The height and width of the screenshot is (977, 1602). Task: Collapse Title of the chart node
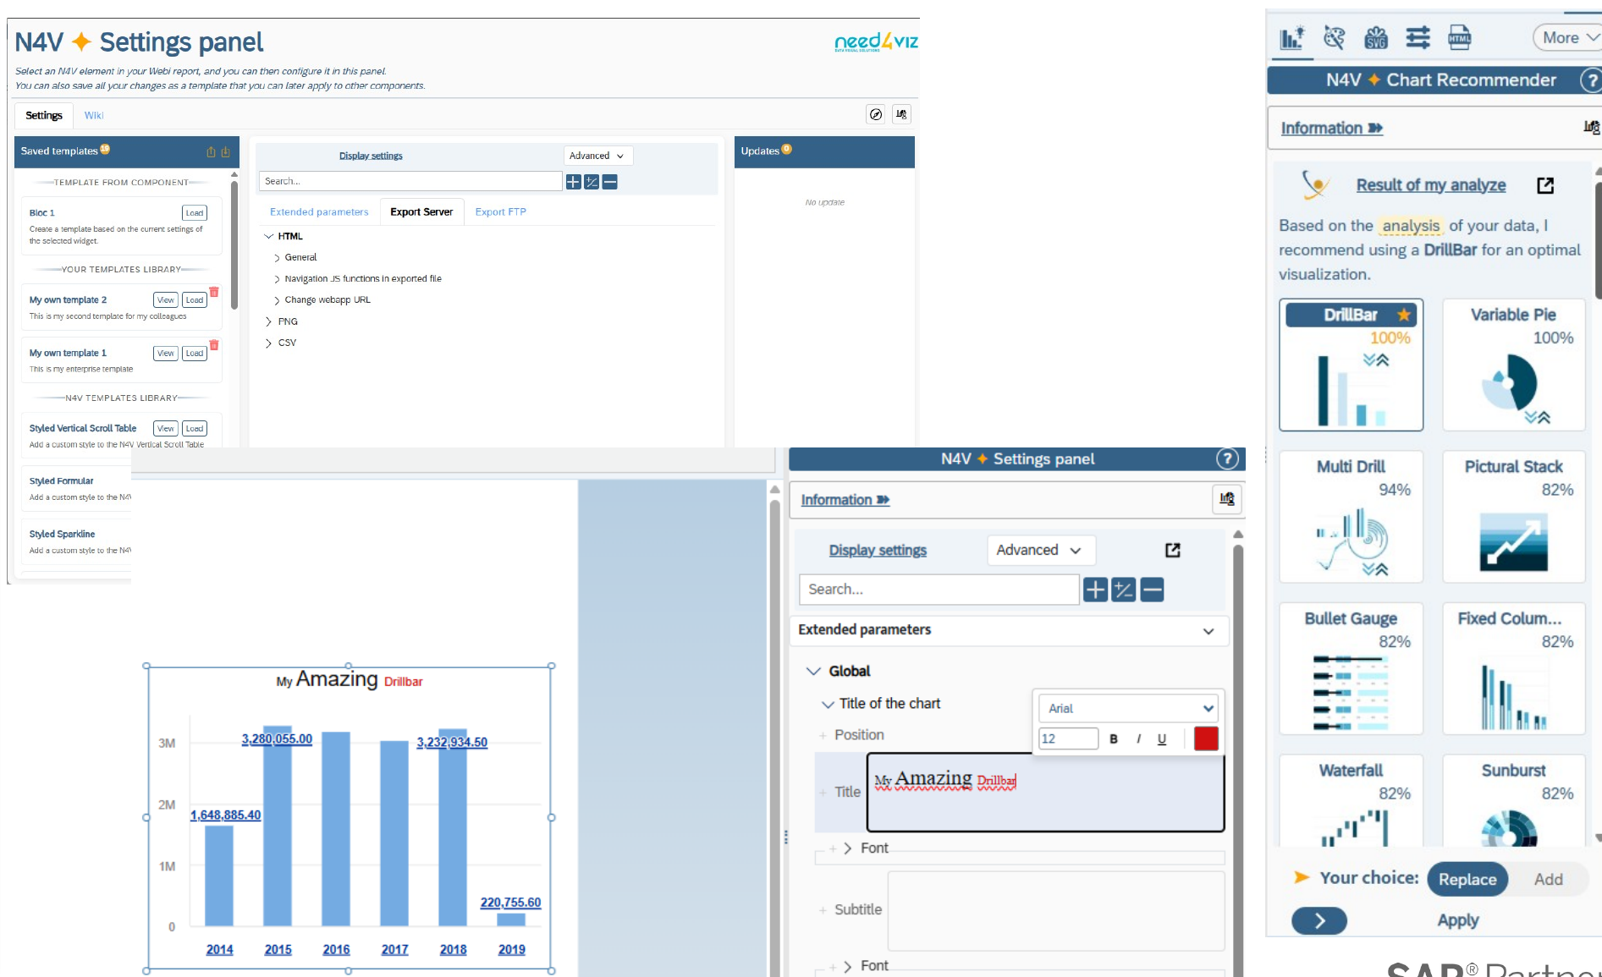click(x=829, y=704)
